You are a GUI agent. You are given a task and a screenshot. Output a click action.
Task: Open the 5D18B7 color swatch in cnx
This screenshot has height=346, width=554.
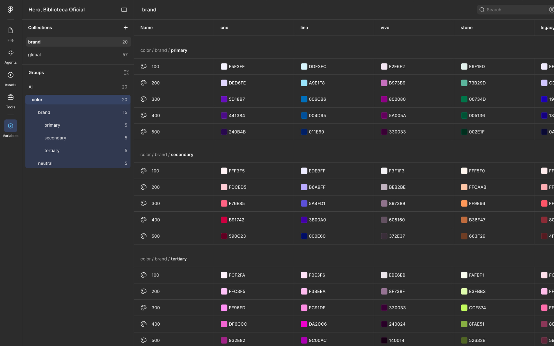(x=224, y=99)
